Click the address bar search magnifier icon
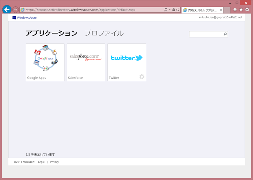The width and height of the screenshot is (253, 180). [166, 10]
